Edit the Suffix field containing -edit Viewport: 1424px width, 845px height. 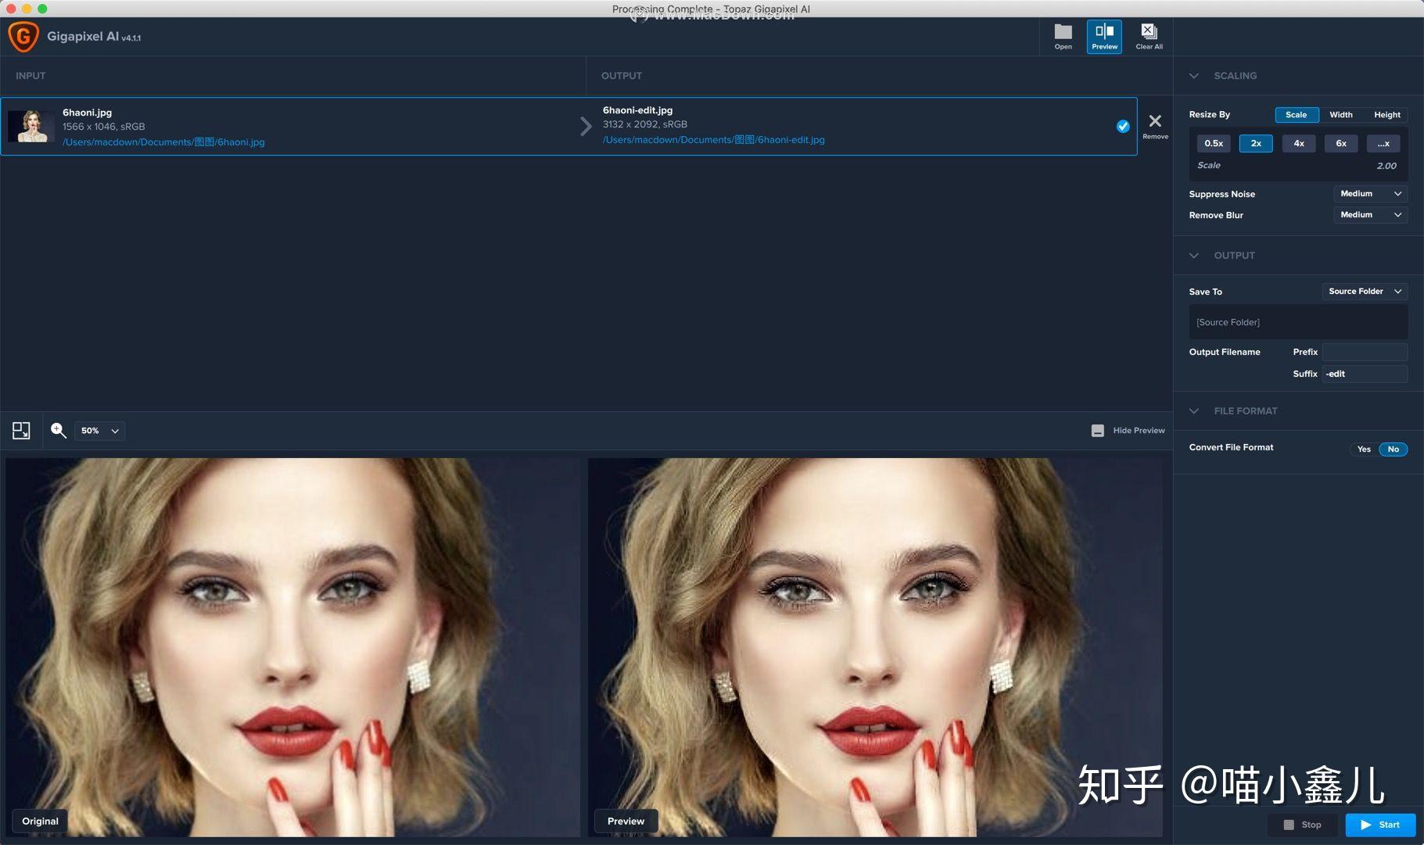point(1364,374)
